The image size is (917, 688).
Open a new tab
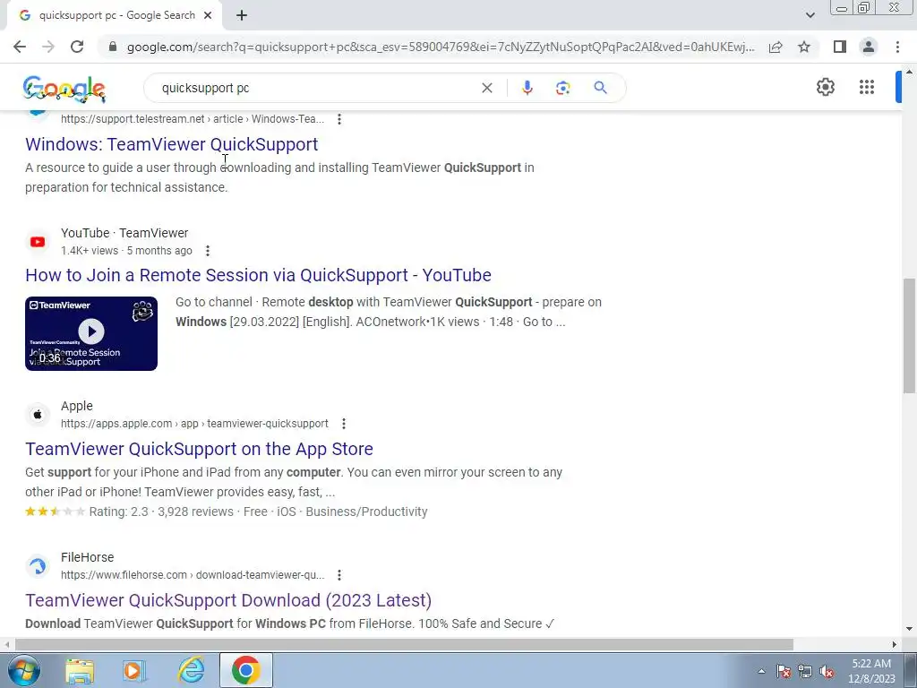(242, 16)
